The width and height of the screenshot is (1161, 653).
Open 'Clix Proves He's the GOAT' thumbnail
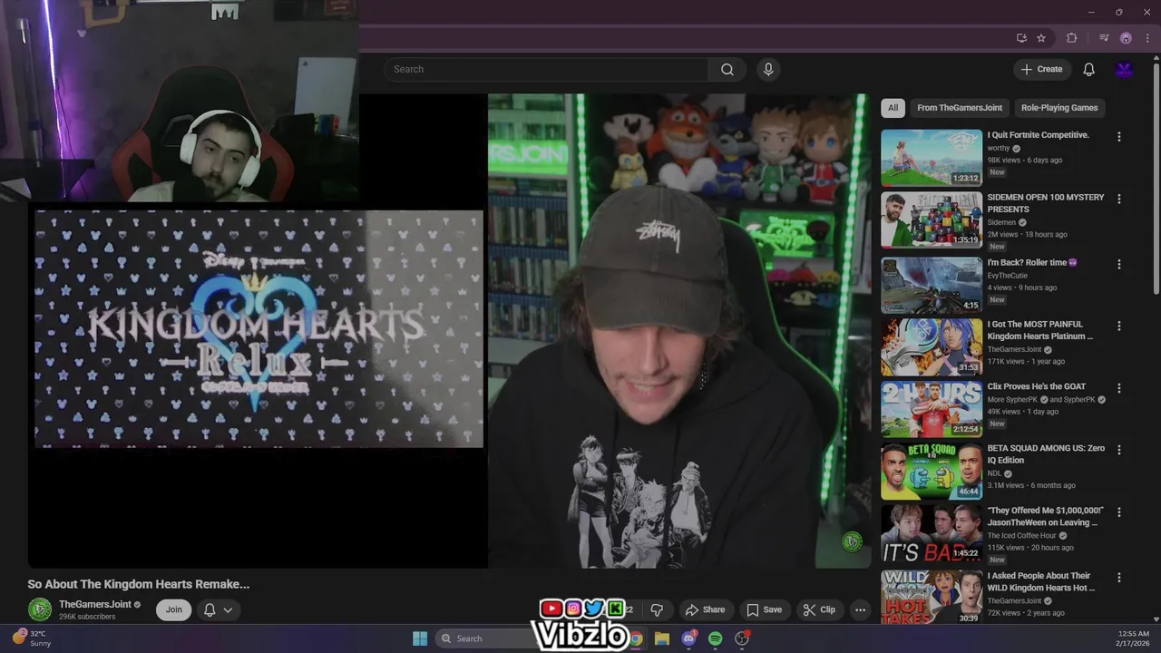pyautogui.click(x=932, y=408)
